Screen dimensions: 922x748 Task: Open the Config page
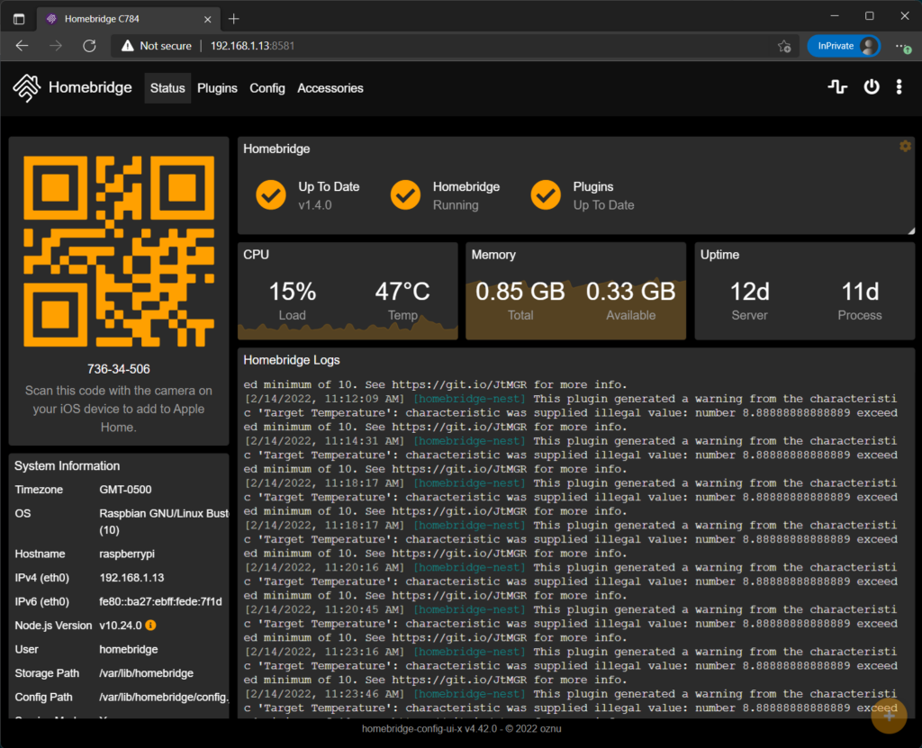point(267,88)
